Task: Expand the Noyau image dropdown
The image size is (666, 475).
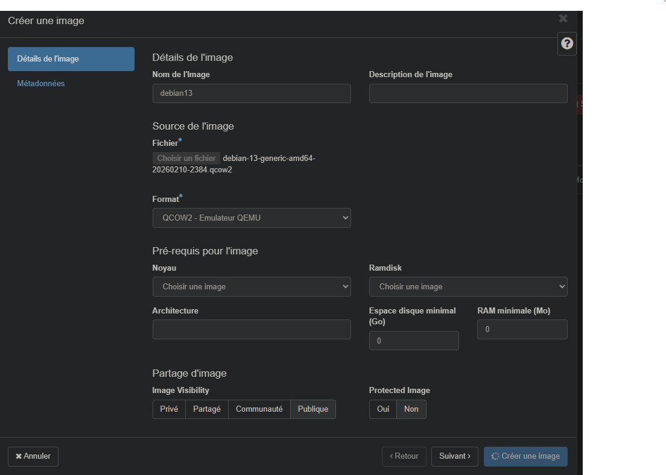Action: pyautogui.click(x=252, y=286)
